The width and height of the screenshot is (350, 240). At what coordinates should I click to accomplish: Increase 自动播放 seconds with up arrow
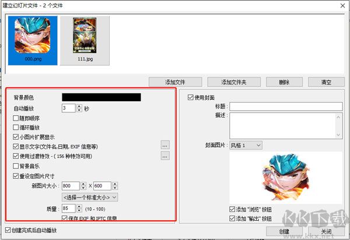79,106
